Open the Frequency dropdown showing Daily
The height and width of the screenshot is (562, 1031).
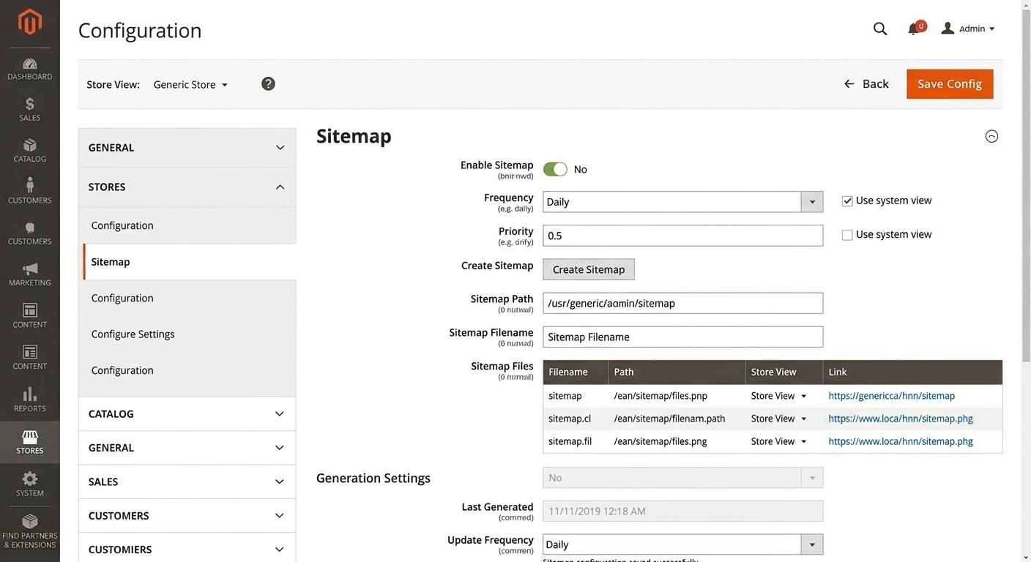coord(812,202)
